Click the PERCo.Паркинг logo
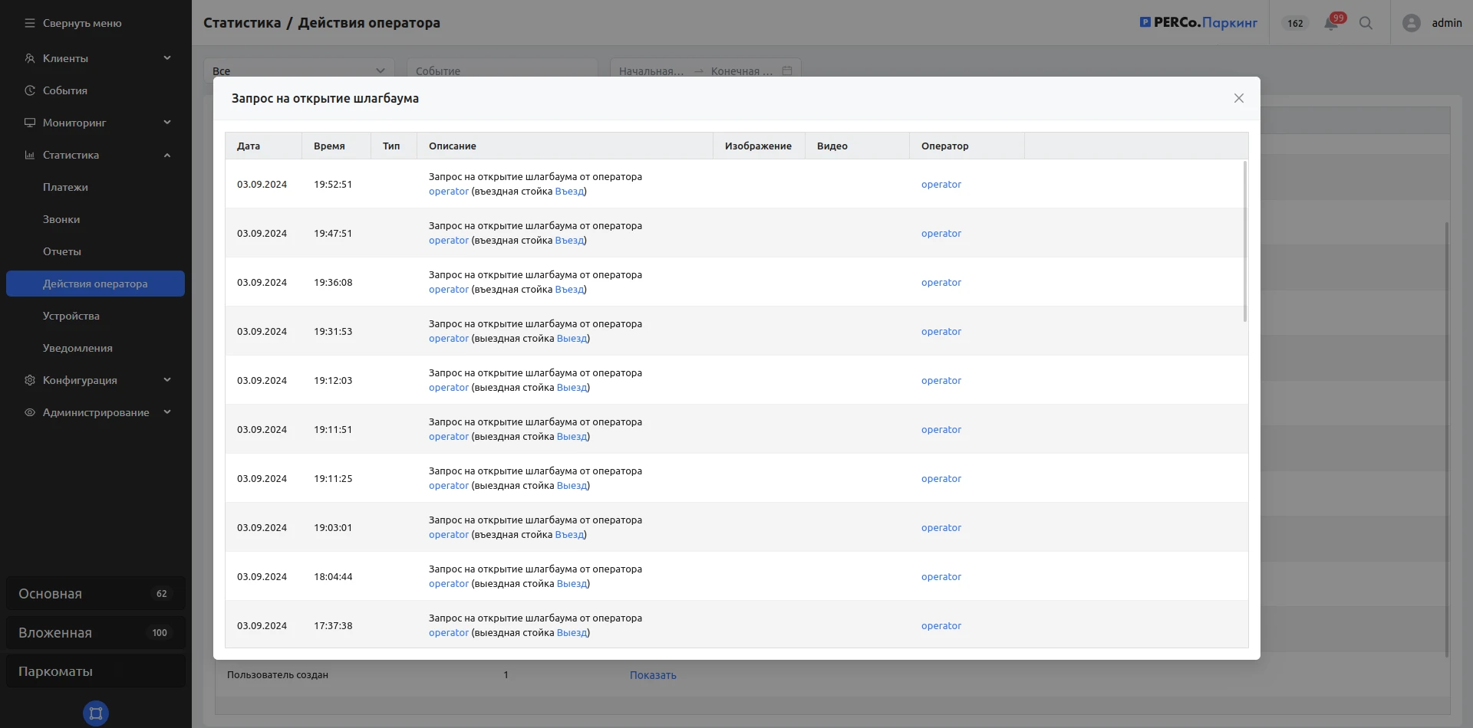The height and width of the screenshot is (728, 1473). pos(1198,23)
